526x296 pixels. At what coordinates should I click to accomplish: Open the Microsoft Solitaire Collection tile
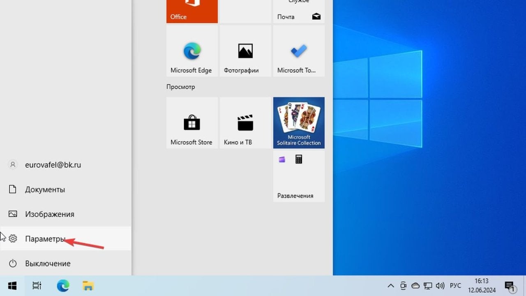pyautogui.click(x=299, y=123)
